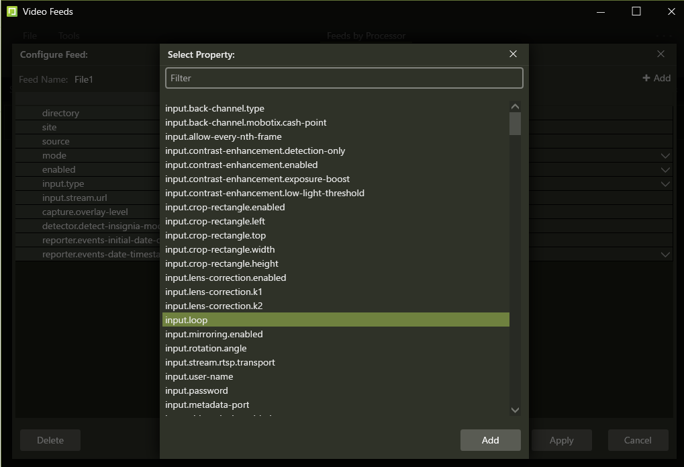Close the Configure Feed panel
The width and height of the screenshot is (684, 467).
[x=661, y=54]
